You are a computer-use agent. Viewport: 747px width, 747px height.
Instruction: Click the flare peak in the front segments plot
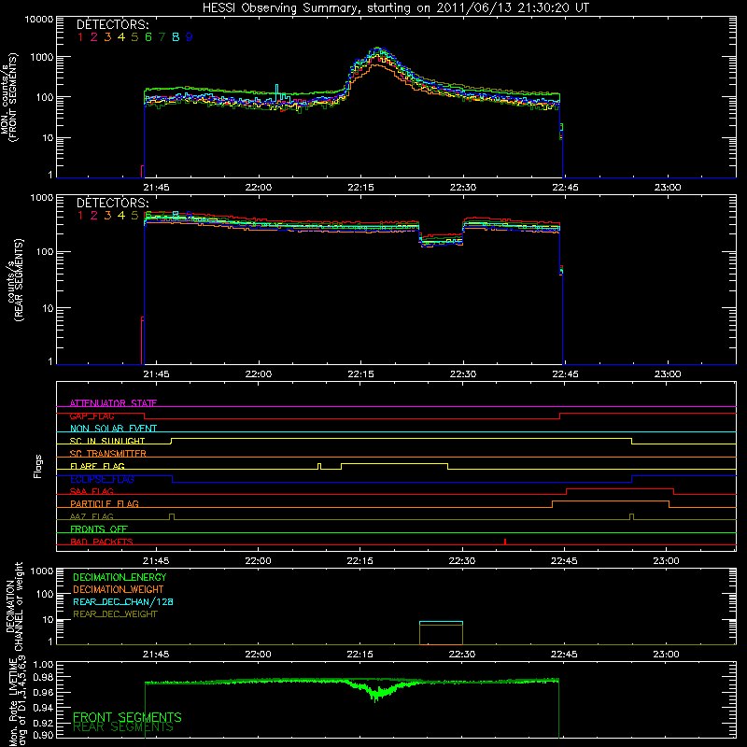tap(378, 49)
